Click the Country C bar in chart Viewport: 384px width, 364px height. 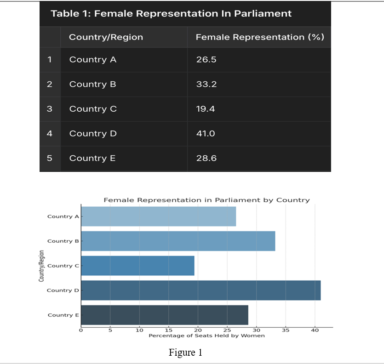[x=138, y=266]
